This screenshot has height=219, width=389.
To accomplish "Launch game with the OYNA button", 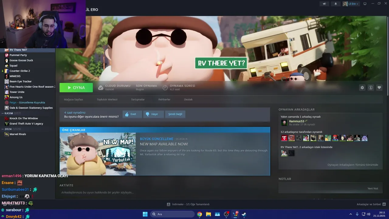I will tap(76, 88).
